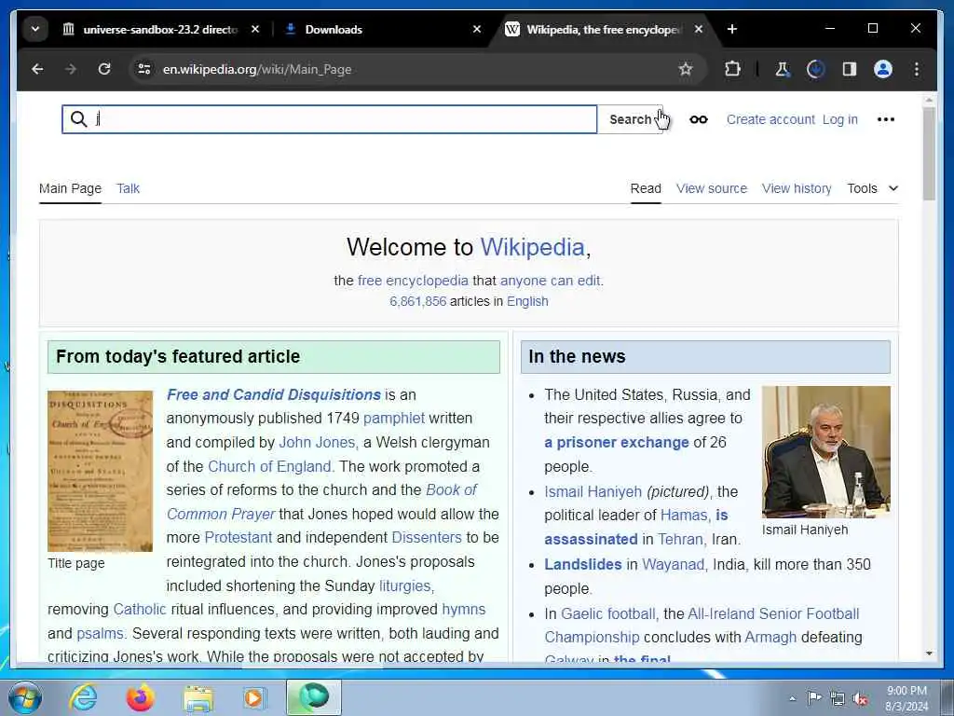
Task: Open the View source tab
Action: click(x=711, y=188)
